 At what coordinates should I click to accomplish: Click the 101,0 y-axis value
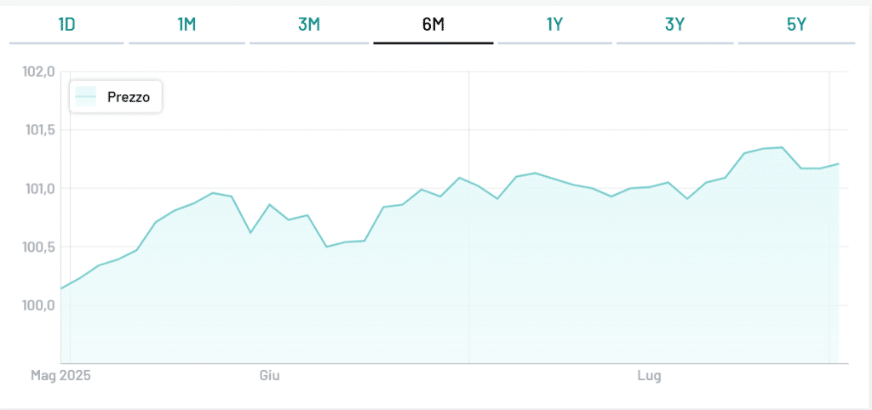coord(39,189)
